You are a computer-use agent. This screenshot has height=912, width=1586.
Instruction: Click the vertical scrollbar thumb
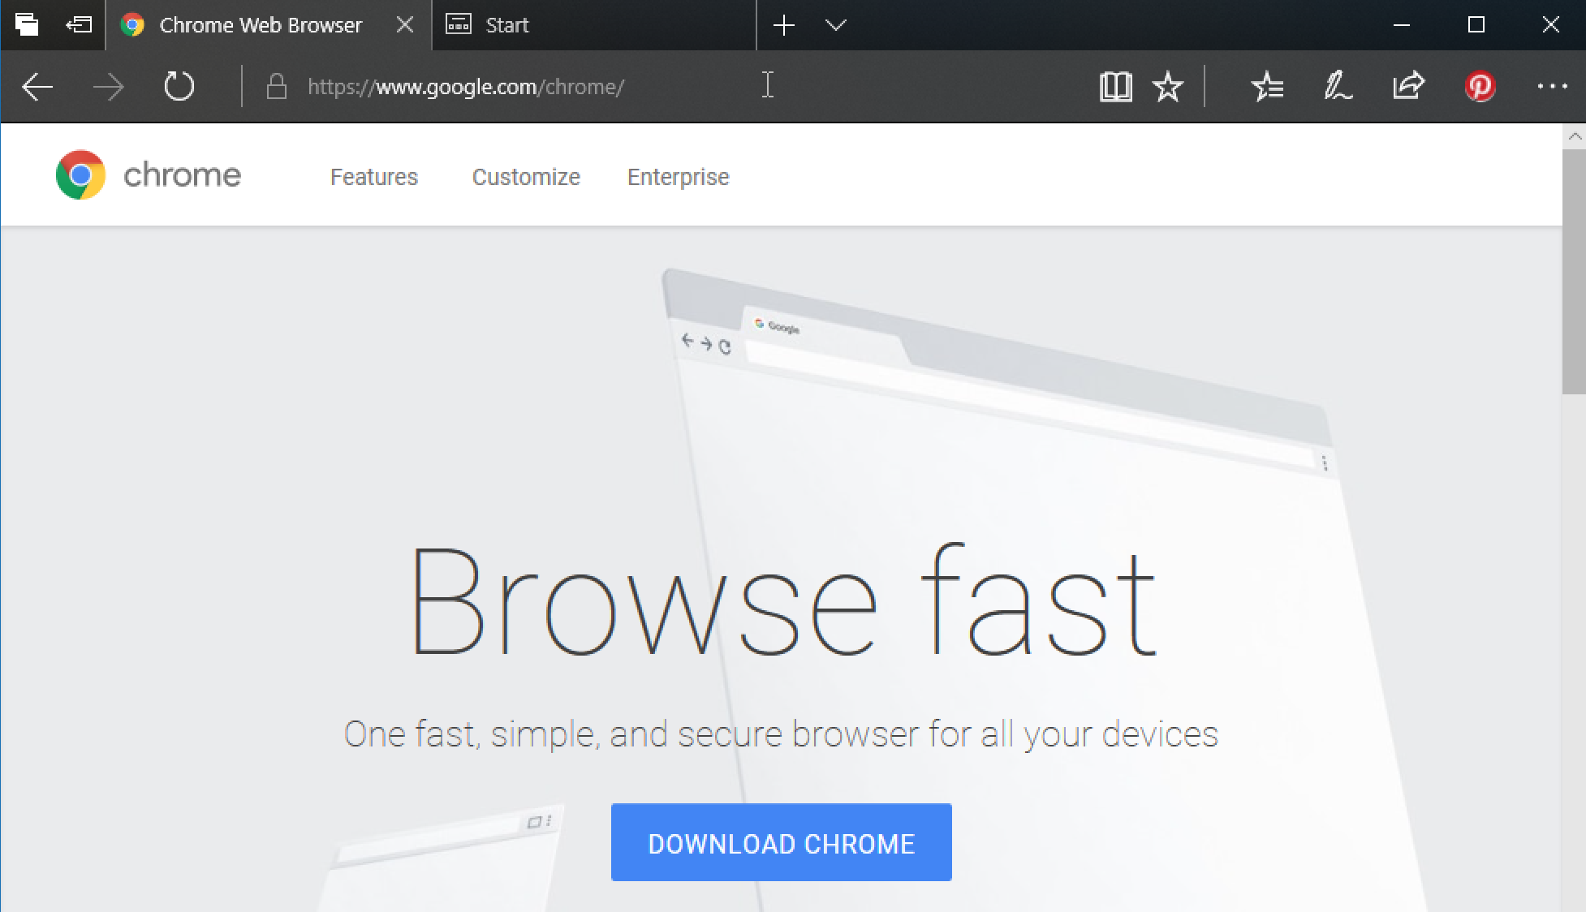(1575, 272)
